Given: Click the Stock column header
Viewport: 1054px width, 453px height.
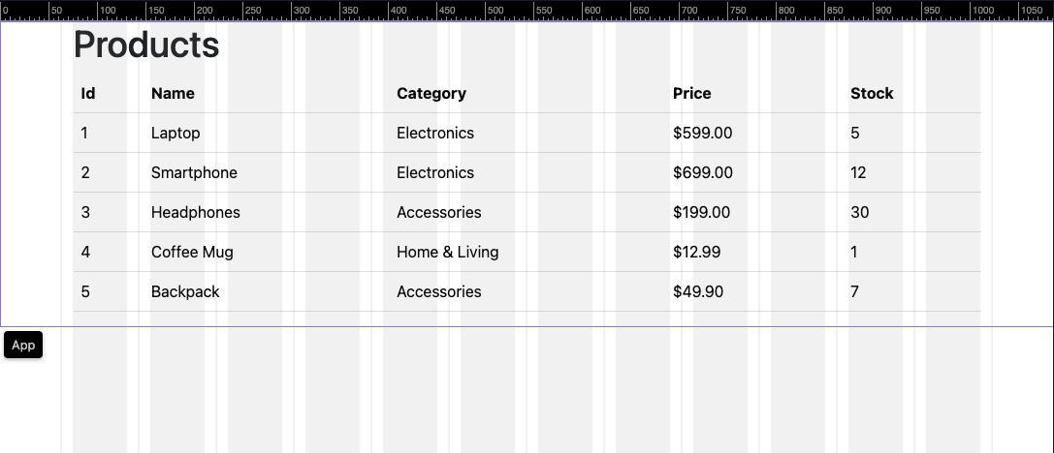Looking at the screenshot, I should click(x=872, y=94).
